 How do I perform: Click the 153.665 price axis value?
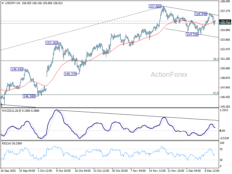click(x=225, y=40)
